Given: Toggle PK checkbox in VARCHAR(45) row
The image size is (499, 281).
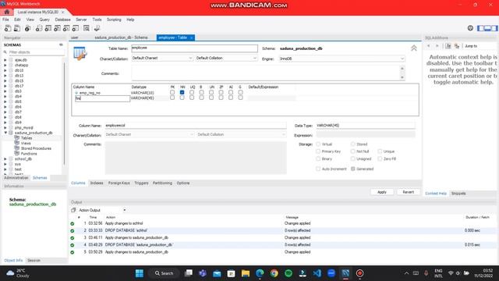Looking at the screenshot, I should click(x=172, y=98).
